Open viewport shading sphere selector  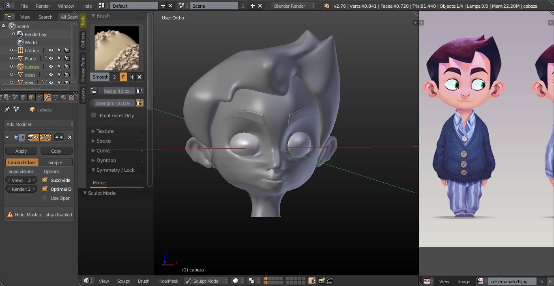(238, 281)
